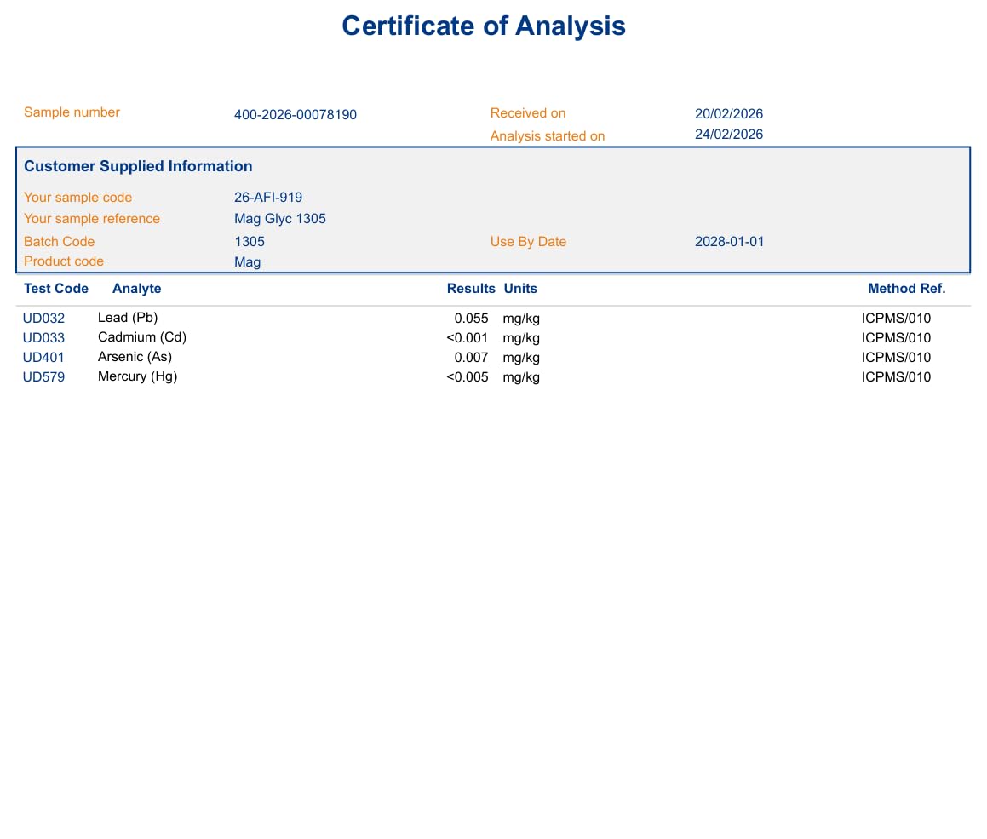This screenshot has height=839, width=987.
Task: Open test code UD579 link
Action: [43, 377]
